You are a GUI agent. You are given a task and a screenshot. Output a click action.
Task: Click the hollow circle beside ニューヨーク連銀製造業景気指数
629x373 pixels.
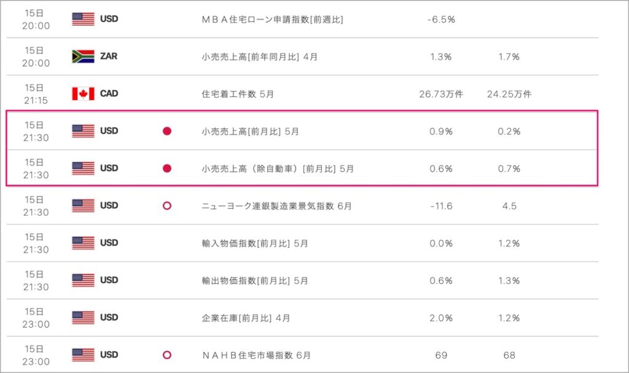pos(167,206)
